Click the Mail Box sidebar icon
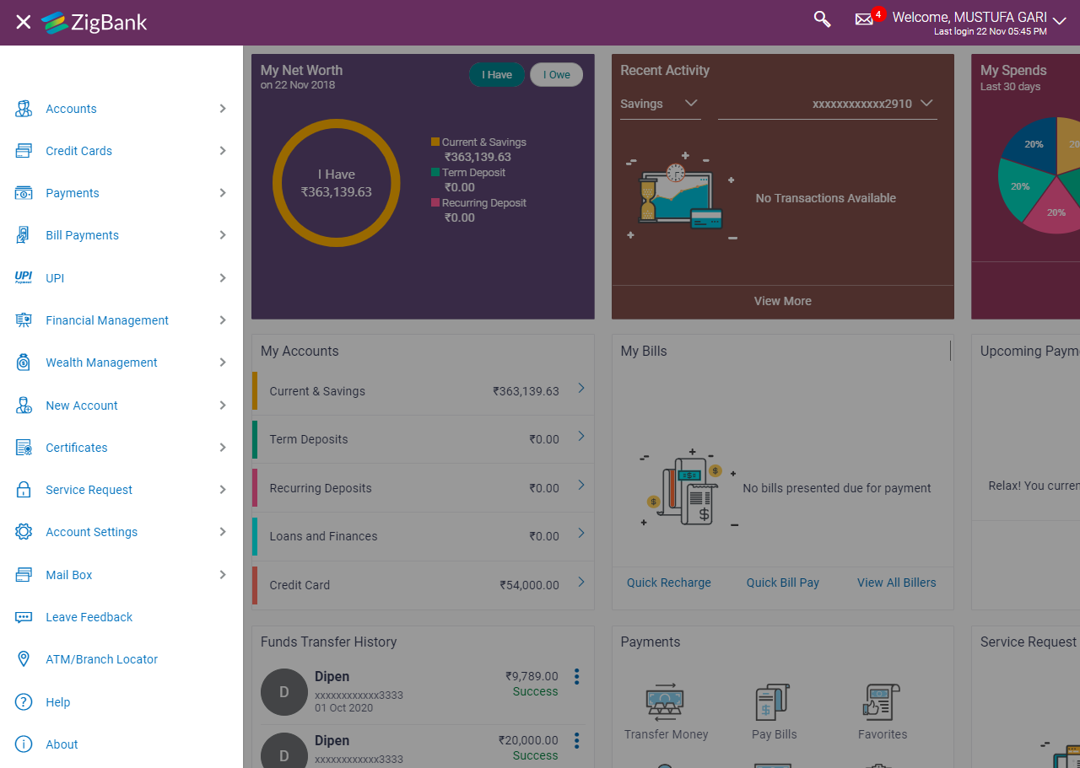The width and height of the screenshot is (1080, 768). coord(24,575)
